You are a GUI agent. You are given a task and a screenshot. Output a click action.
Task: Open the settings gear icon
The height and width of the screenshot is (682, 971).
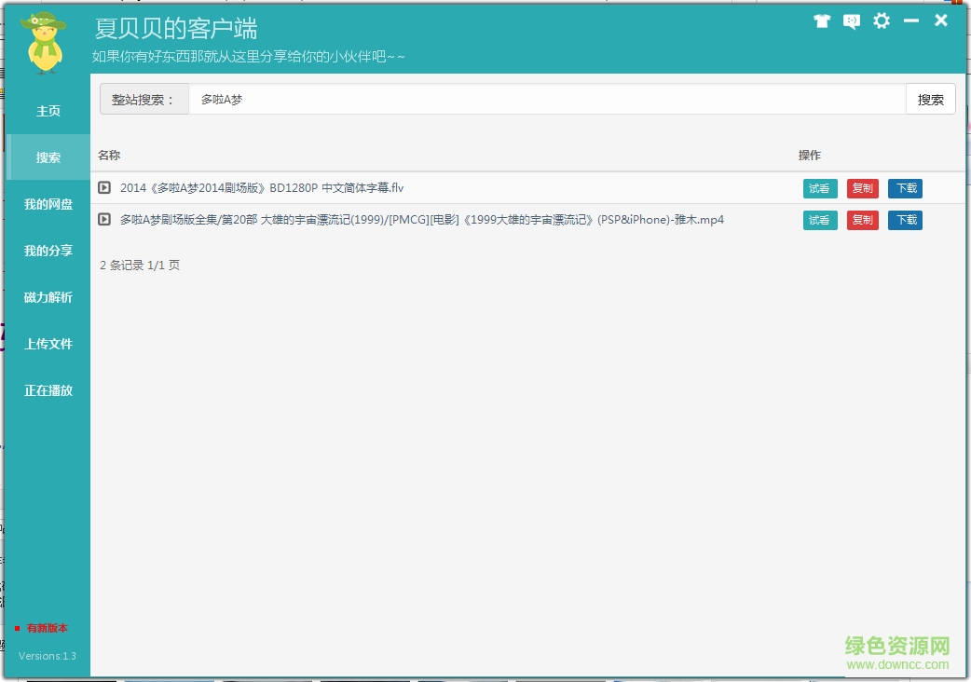(x=882, y=20)
